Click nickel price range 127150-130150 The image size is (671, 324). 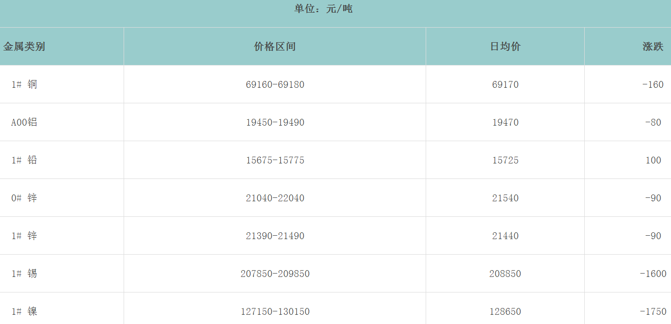click(x=275, y=311)
